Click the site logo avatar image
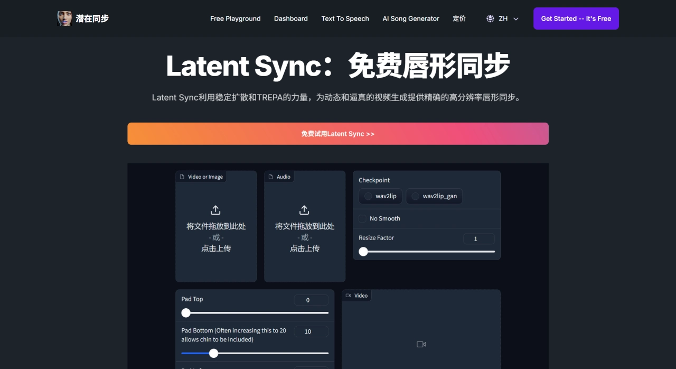The height and width of the screenshot is (369, 676). tap(64, 19)
